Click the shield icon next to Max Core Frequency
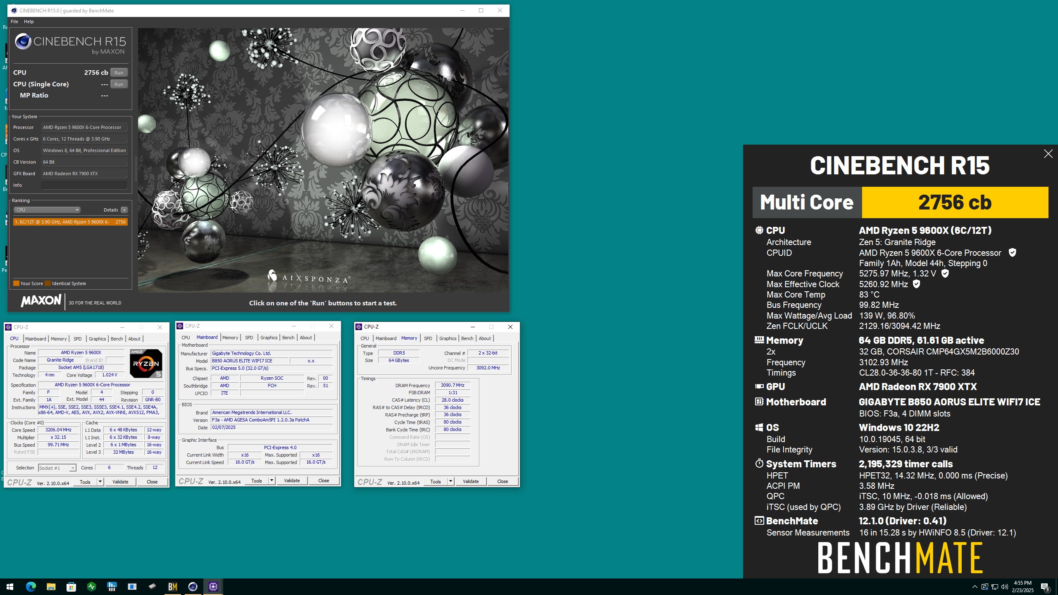 pos(945,273)
